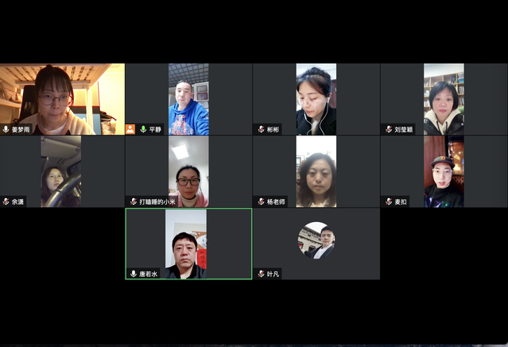
Task: Click the muted mic icon beside 打瞌睡的小米
Action: (x=133, y=201)
